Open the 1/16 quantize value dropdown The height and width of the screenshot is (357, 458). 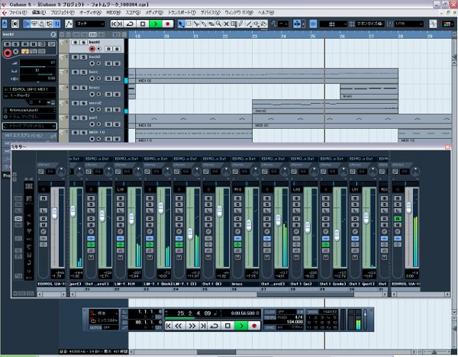[408, 24]
